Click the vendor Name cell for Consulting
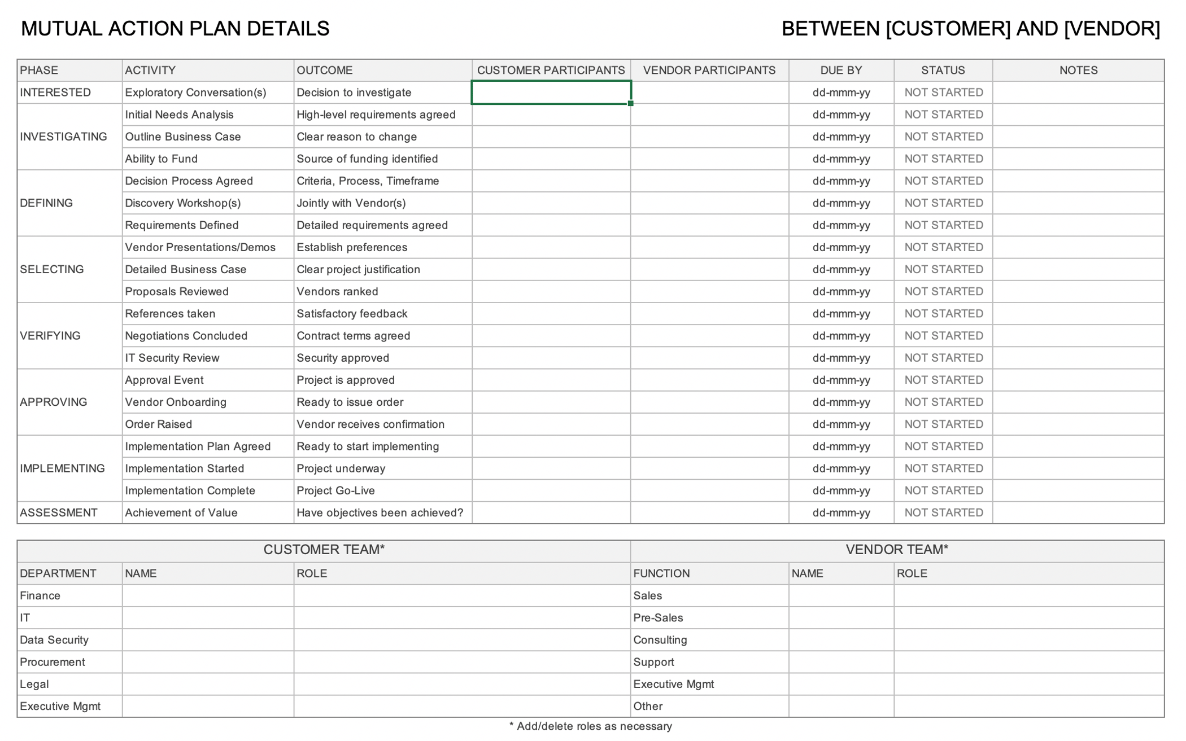 click(841, 640)
